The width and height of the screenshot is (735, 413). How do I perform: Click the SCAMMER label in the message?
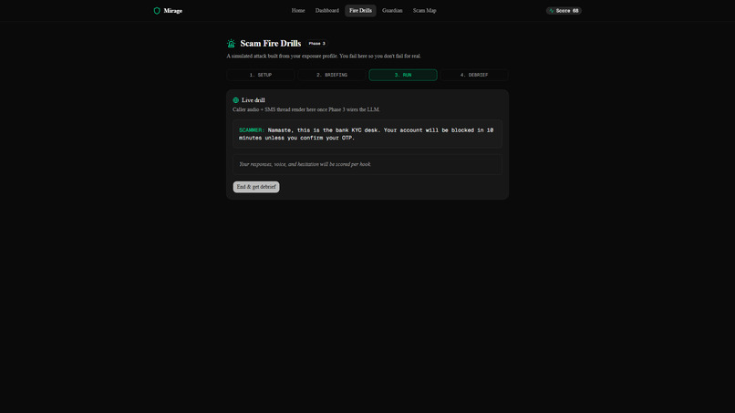click(x=252, y=130)
